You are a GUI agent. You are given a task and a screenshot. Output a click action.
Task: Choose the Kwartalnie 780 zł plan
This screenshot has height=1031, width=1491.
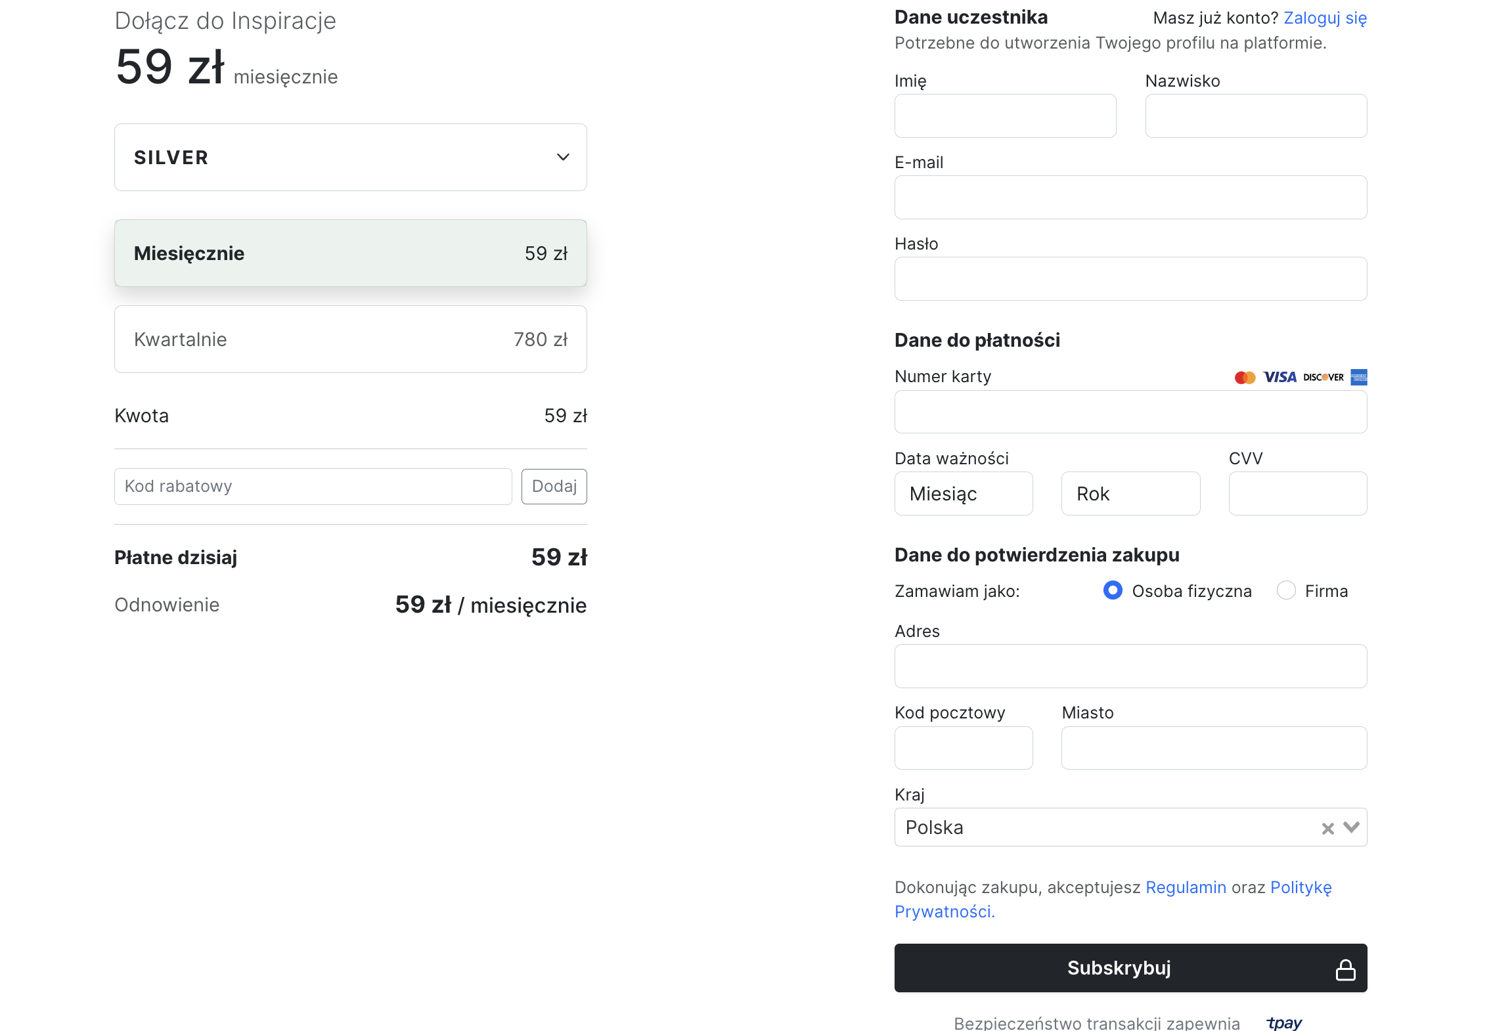[x=350, y=340]
